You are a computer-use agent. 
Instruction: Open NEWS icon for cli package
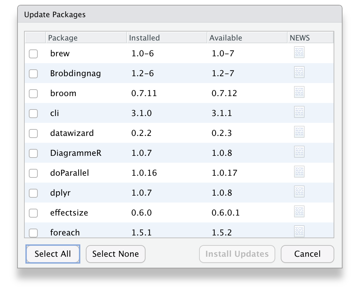tap(299, 112)
